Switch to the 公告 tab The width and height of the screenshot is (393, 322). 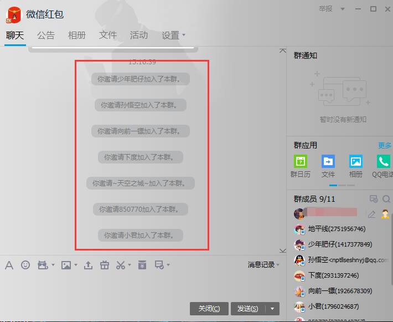tap(46, 35)
